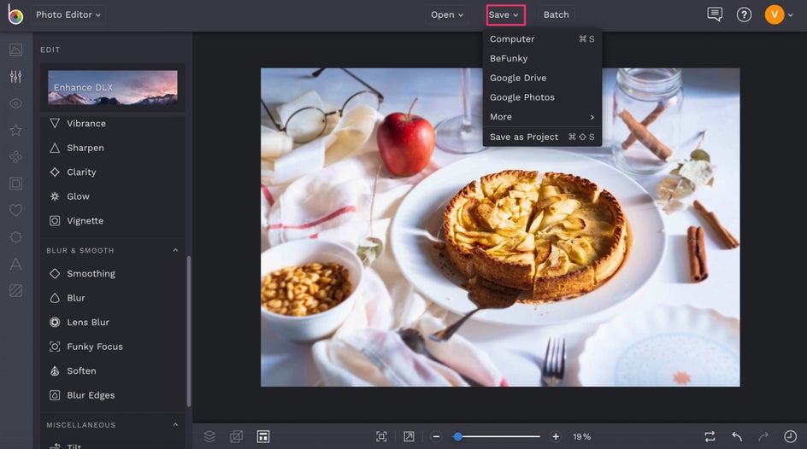
Task: Save to Computer
Action: (x=542, y=39)
